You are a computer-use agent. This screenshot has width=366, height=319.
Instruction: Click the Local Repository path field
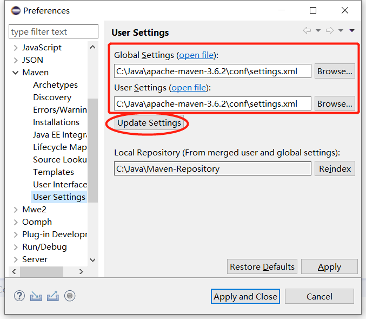coord(212,168)
